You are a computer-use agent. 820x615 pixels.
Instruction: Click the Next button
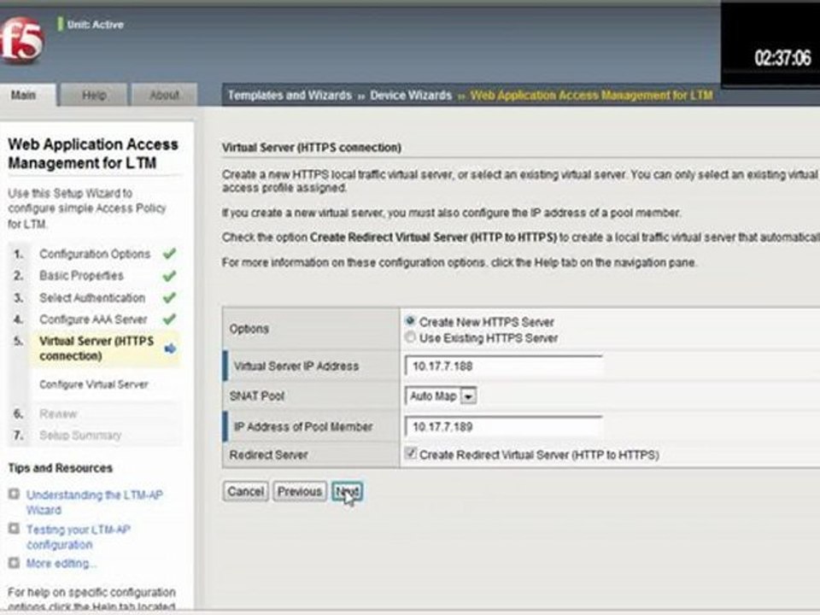(x=347, y=492)
